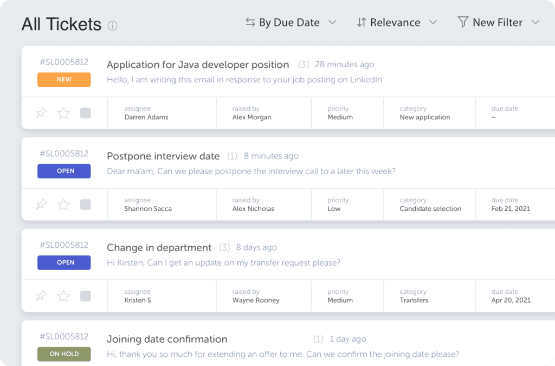Click the swap arrows icon beside By Due Date
This screenshot has width=555, height=366.
[x=250, y=22]
